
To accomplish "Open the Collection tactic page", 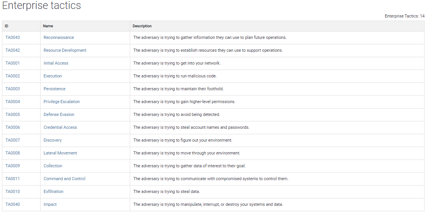I will pyautogui.click(x=53, y=166).
